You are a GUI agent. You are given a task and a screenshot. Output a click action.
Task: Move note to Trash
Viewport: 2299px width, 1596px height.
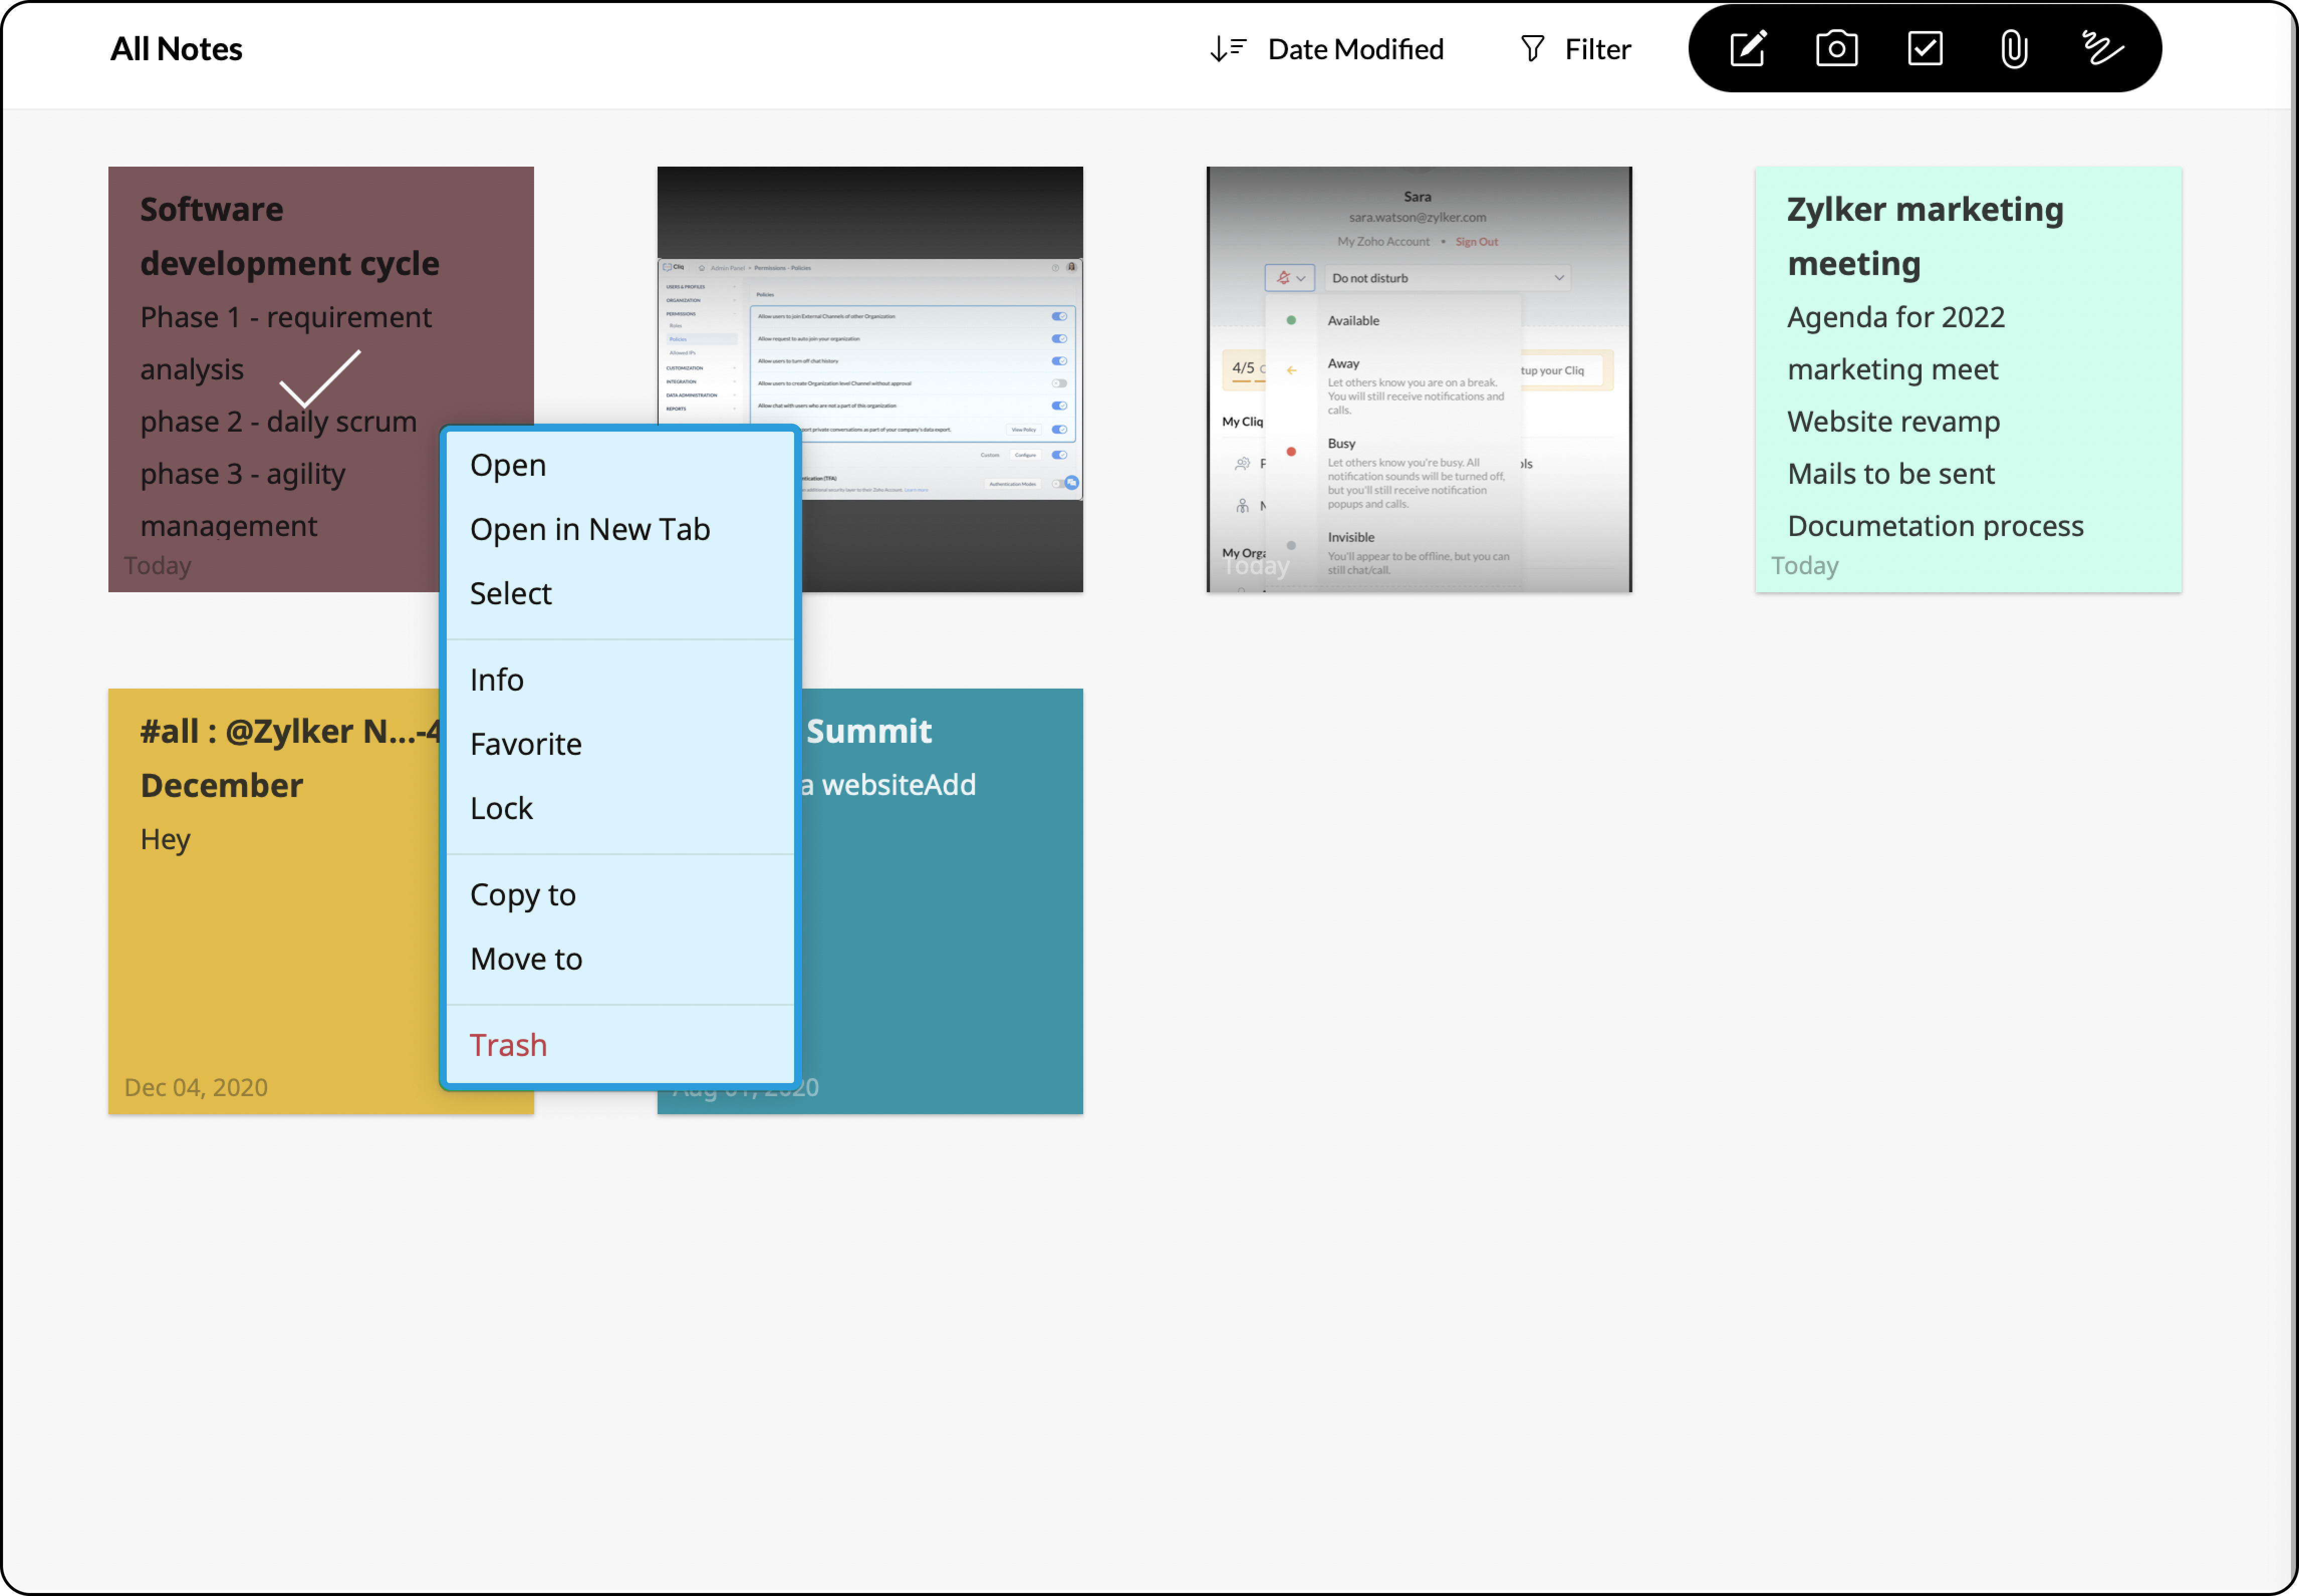pos(508,1045)
